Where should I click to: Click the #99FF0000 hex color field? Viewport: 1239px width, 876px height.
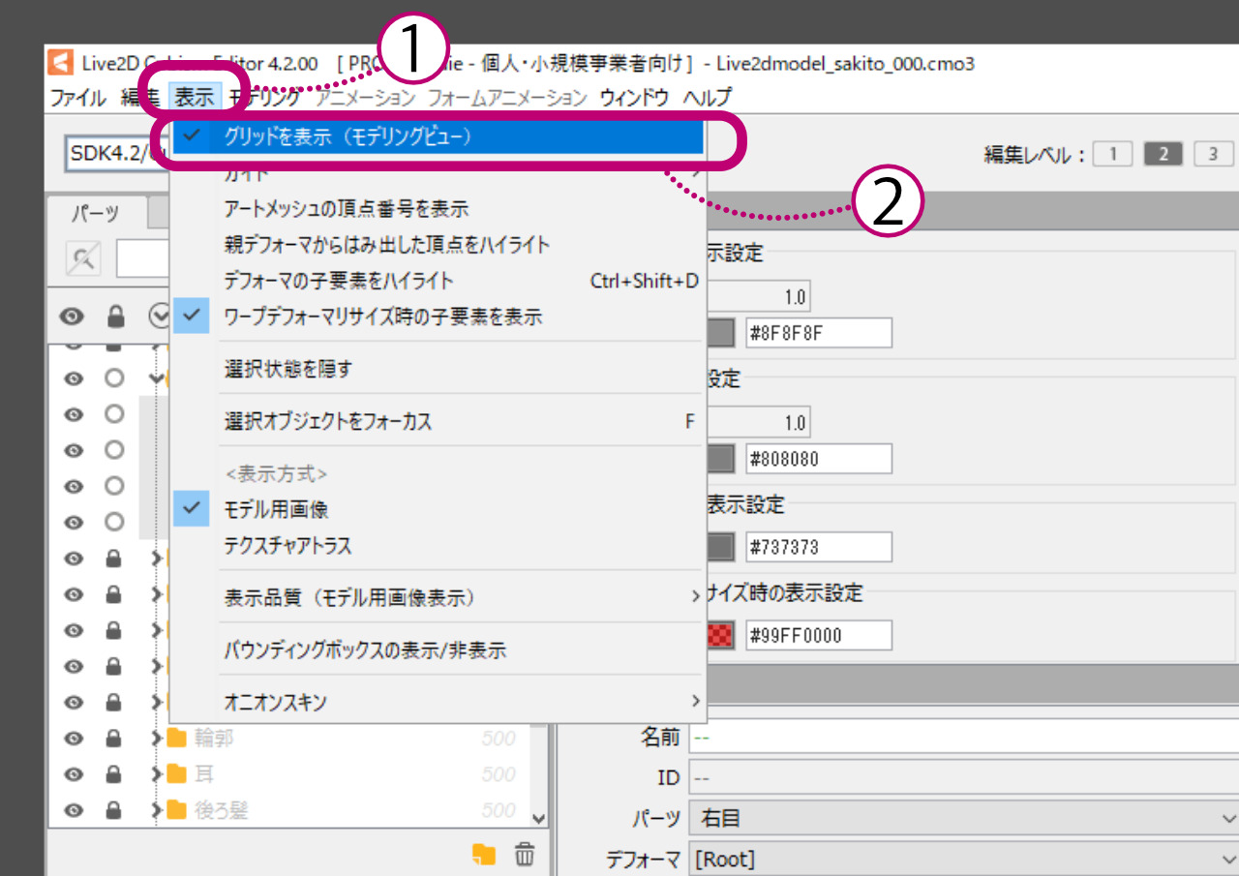tap(819, 636)
